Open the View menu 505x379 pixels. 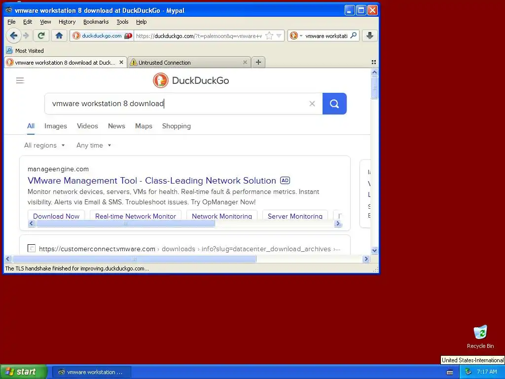coord(45,22)
